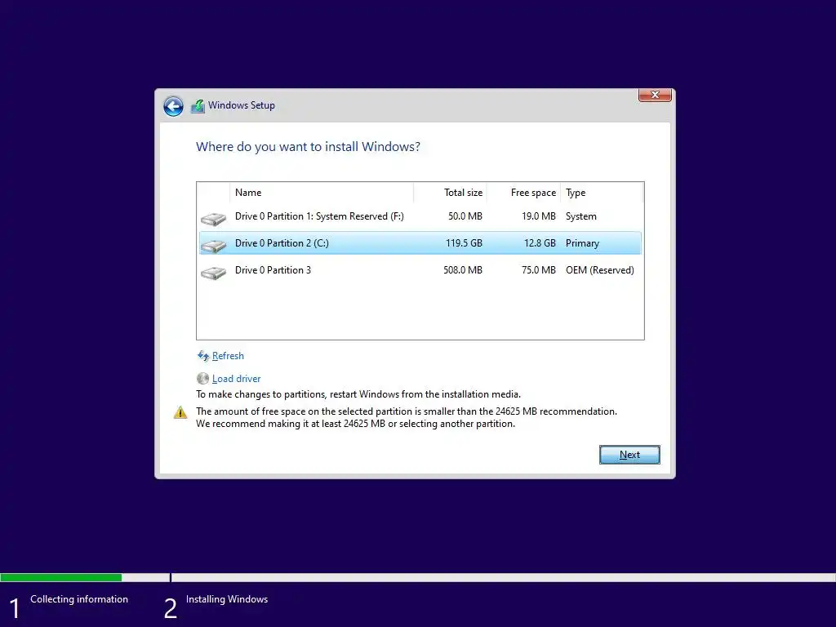Click the Load driver disc icon

tap(202, 379)
